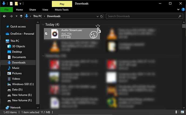This screenshot has height=115, width=186.
Task: Click the Refresh button in address bar
Action: 102,16
